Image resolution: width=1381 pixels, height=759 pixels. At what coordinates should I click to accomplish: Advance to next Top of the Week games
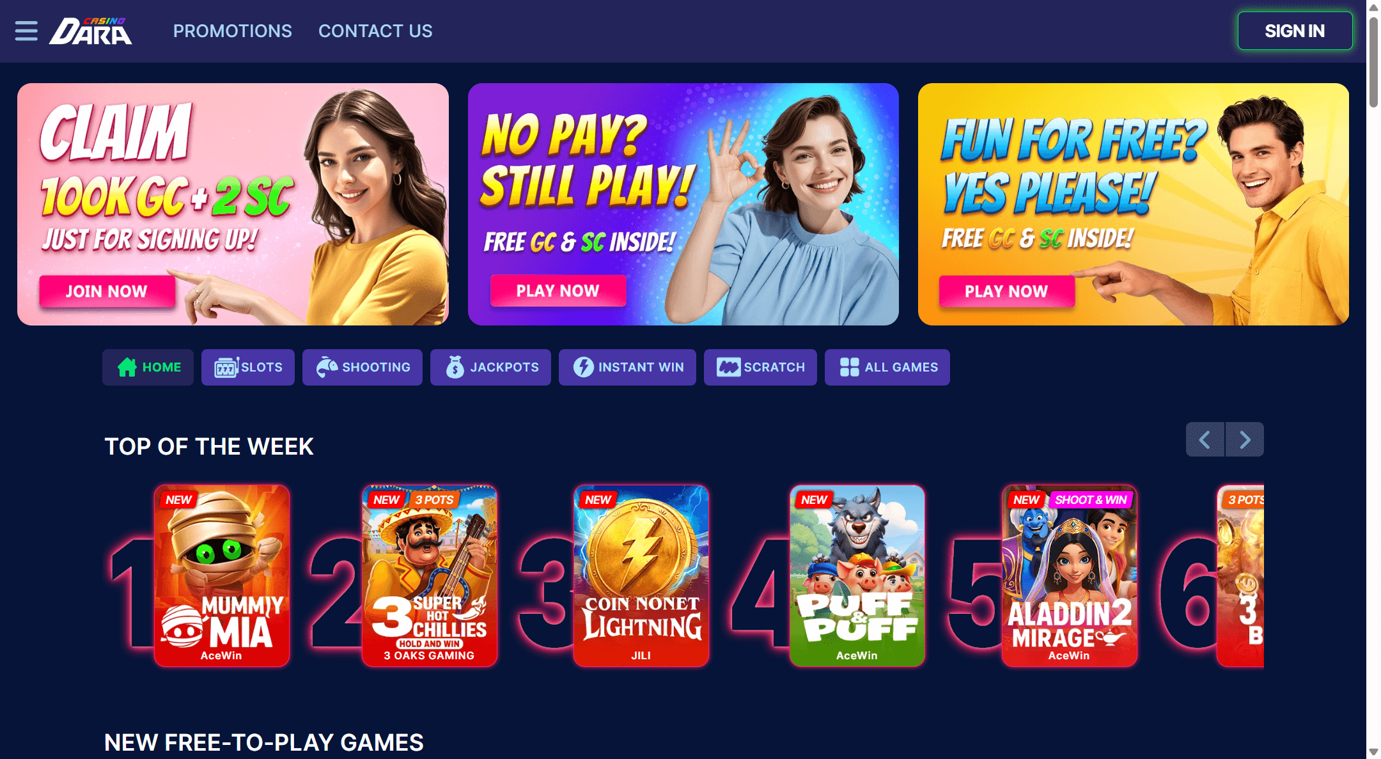pos(1245,439)
